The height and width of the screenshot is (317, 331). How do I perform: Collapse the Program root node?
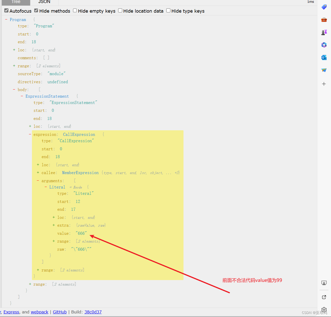point(6,19)
